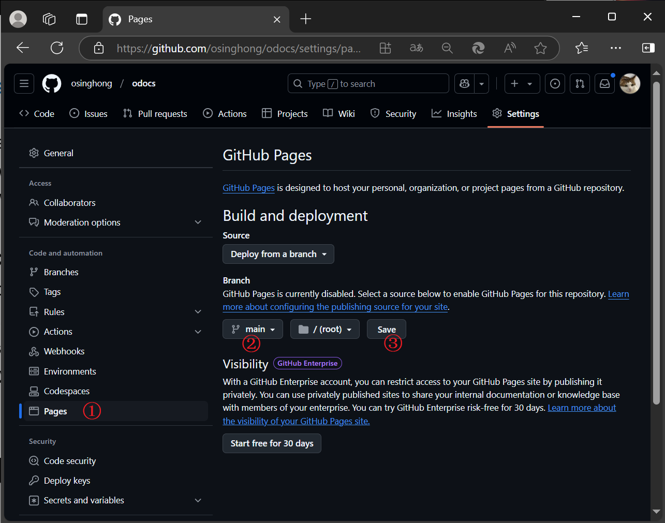This screenshot has width=665, height=523.
Task: Open the main branch selector dropdown
Action: (253, 329)
